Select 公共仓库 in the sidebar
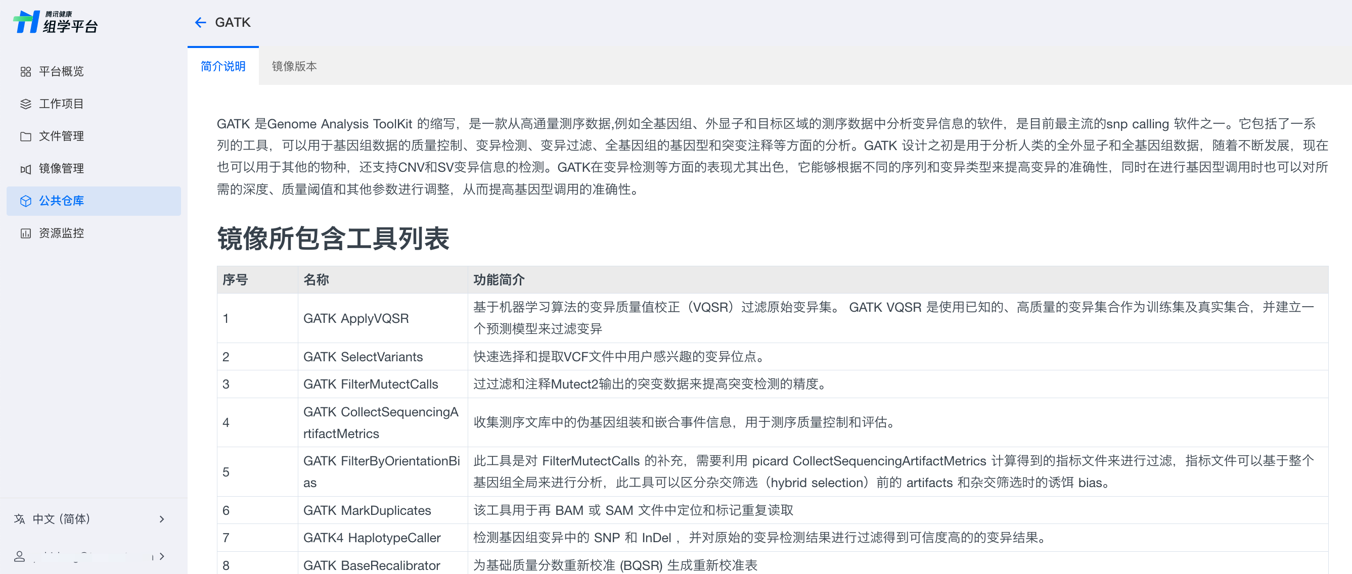The image size is (1352, 574). (94, 201)
